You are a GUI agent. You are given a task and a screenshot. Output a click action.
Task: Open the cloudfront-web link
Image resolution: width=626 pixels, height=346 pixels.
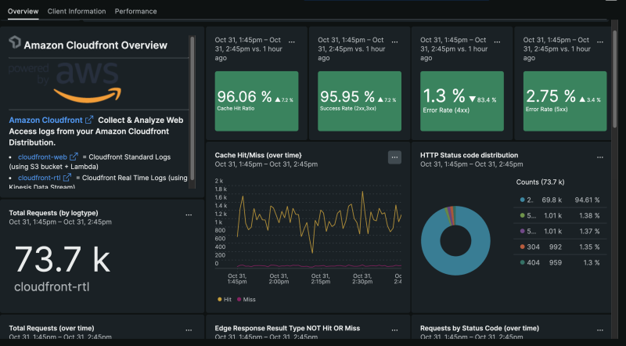pyautogui.click(x=43, y=157)
